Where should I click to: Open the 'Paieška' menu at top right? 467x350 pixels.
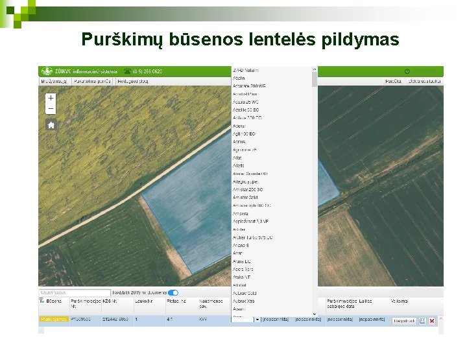(x=393, y=81)
